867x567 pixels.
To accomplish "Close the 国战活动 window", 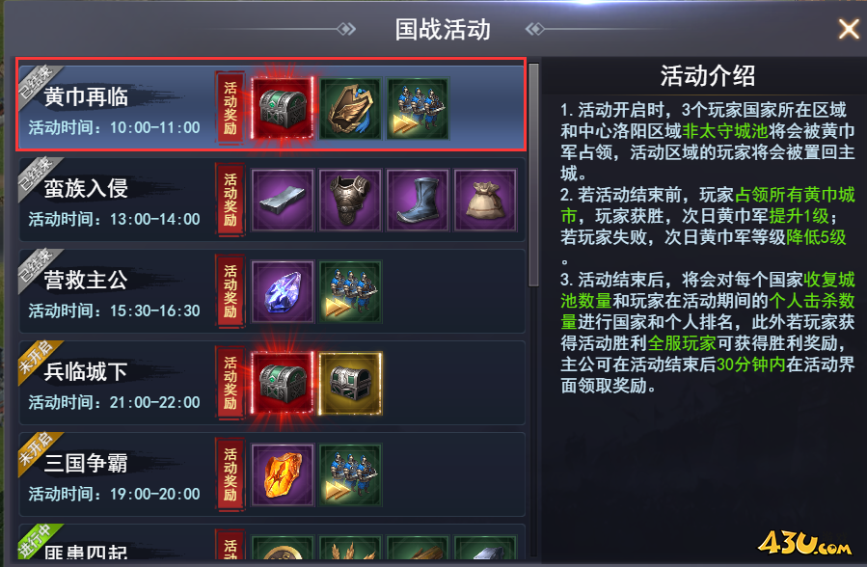I will (849, 29).
